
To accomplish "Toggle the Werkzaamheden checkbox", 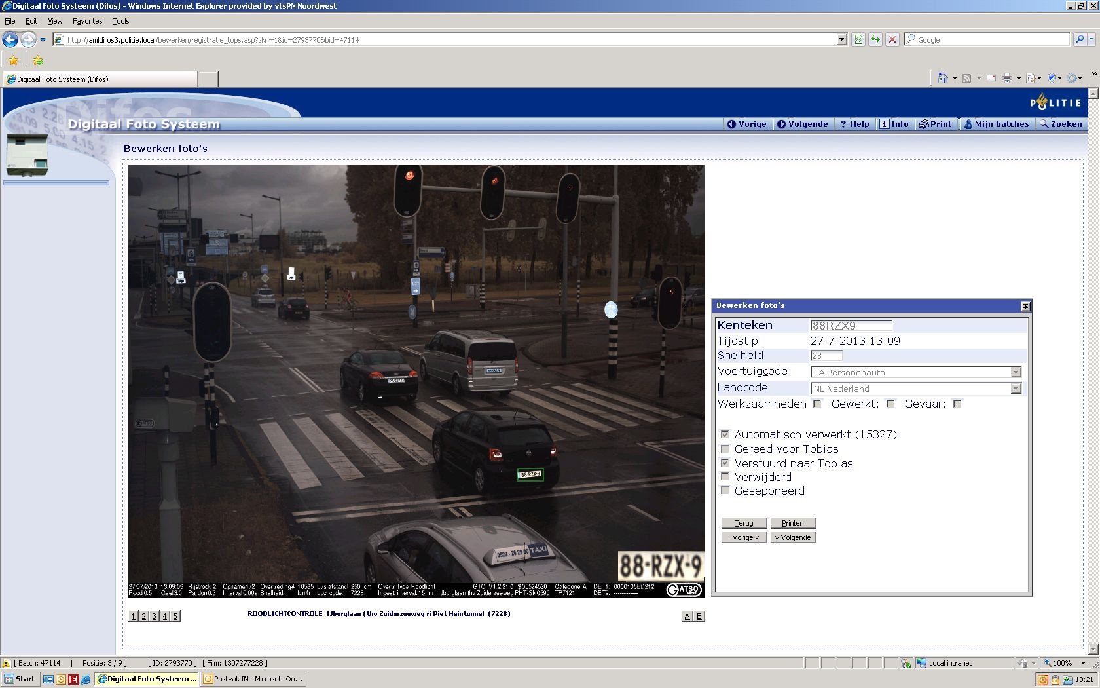I will pos(817,404).
